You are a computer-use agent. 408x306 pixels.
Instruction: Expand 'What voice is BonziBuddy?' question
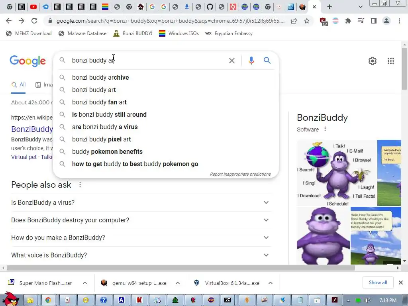141,255
